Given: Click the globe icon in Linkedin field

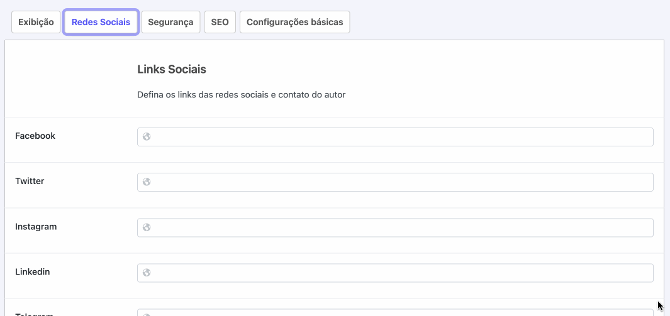Looking at the screenshot, I should pyautogui.click(x=147, y=273).
